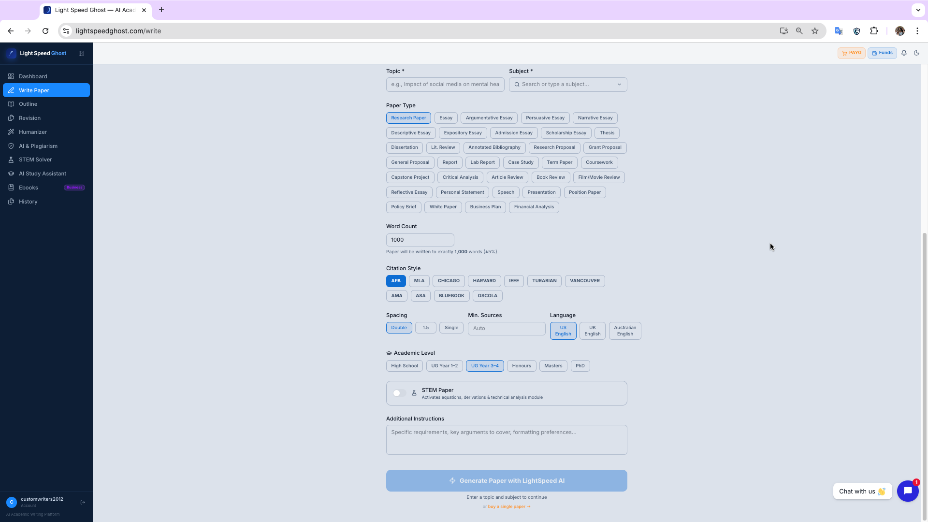
Task: Choose the Case Study paper type
Action: (521, 162)
